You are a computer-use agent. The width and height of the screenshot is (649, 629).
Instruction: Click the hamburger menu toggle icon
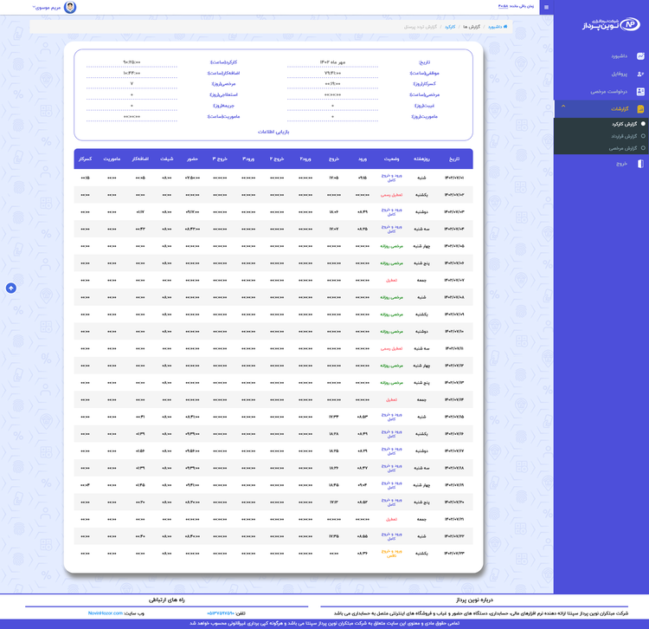pyautogui.click(x=546, y=7)
